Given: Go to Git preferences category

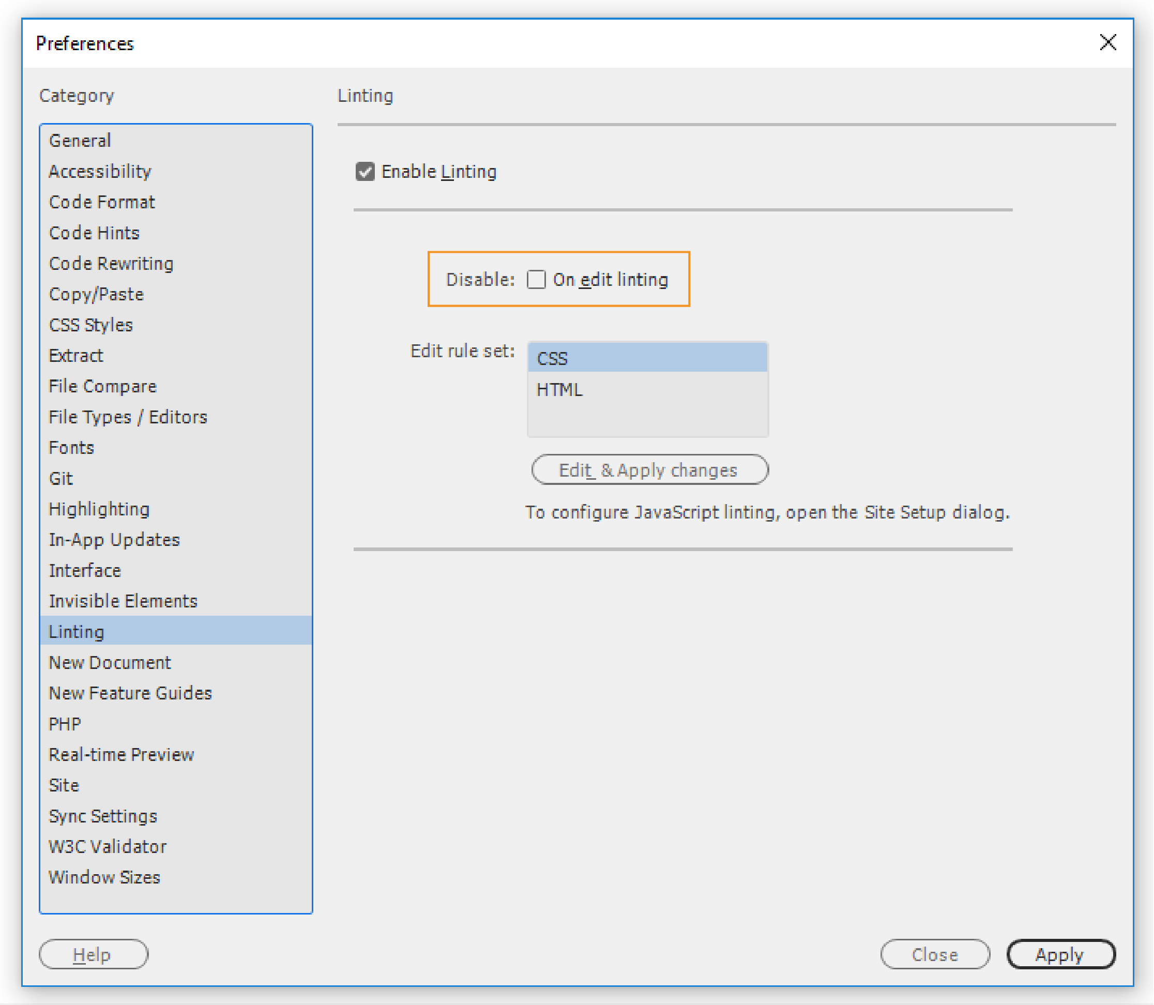Looking at the screenshot, I should coord(61,478).
